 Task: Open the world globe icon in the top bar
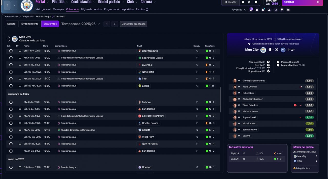(249, 2)
